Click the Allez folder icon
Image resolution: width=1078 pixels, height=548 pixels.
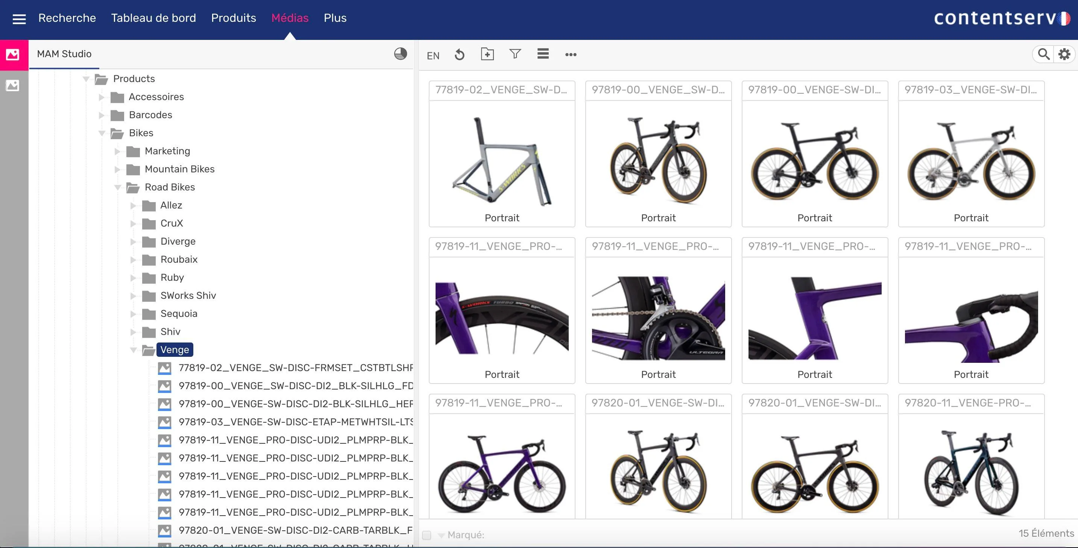point(149,205)
